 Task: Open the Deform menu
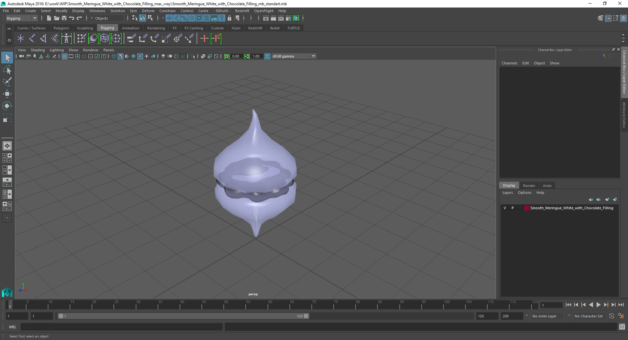click(148, 11)
